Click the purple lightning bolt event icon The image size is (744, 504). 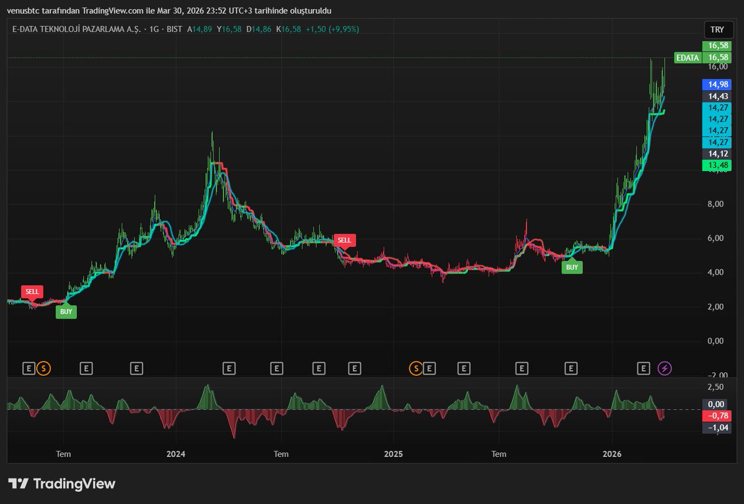point(665,368)
